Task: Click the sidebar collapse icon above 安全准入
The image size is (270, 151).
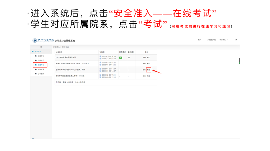Action: point(41,47)
